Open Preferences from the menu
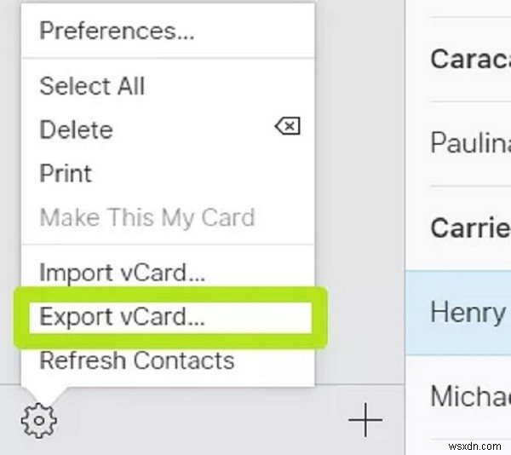The width and height of the screenshot is (511, 455). coord(117,32)
